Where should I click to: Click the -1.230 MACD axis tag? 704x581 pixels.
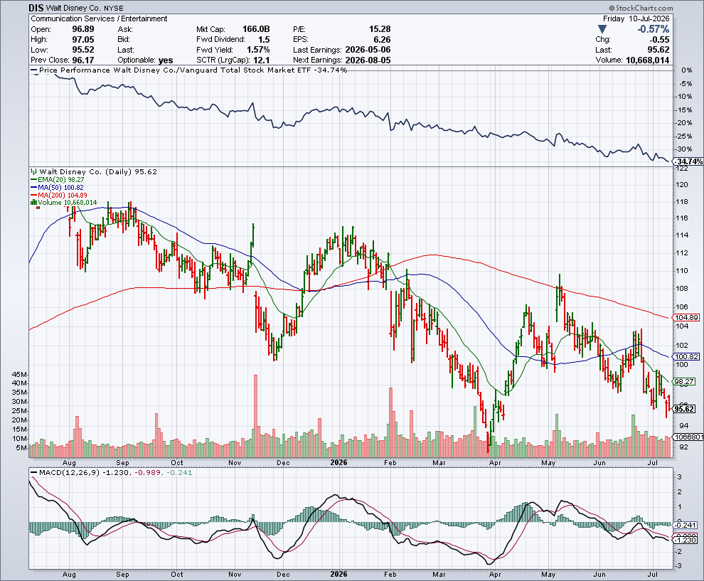click(686, 540)
